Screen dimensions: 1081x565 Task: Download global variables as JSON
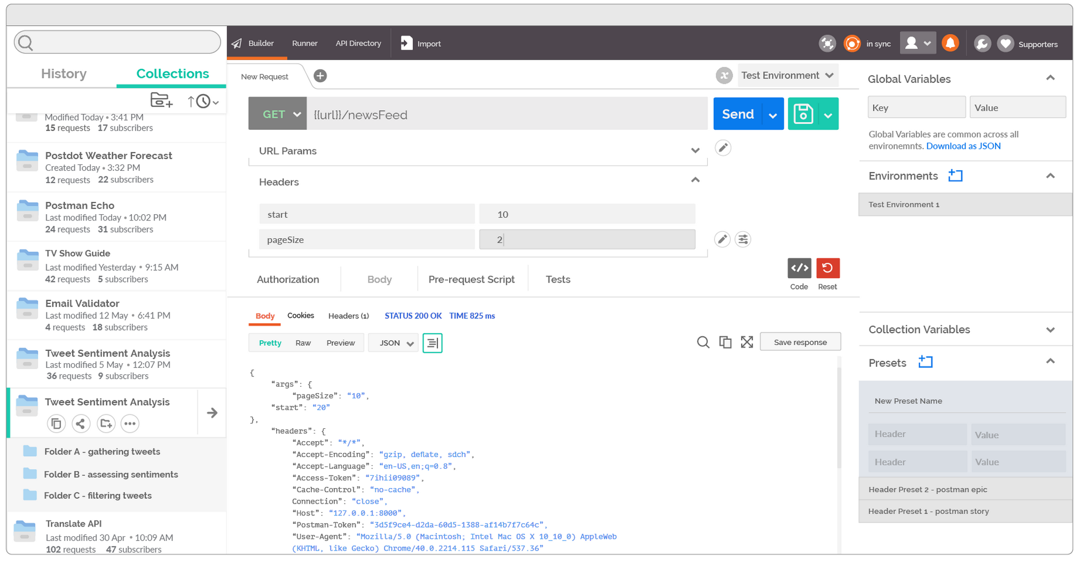click(963, 145)
